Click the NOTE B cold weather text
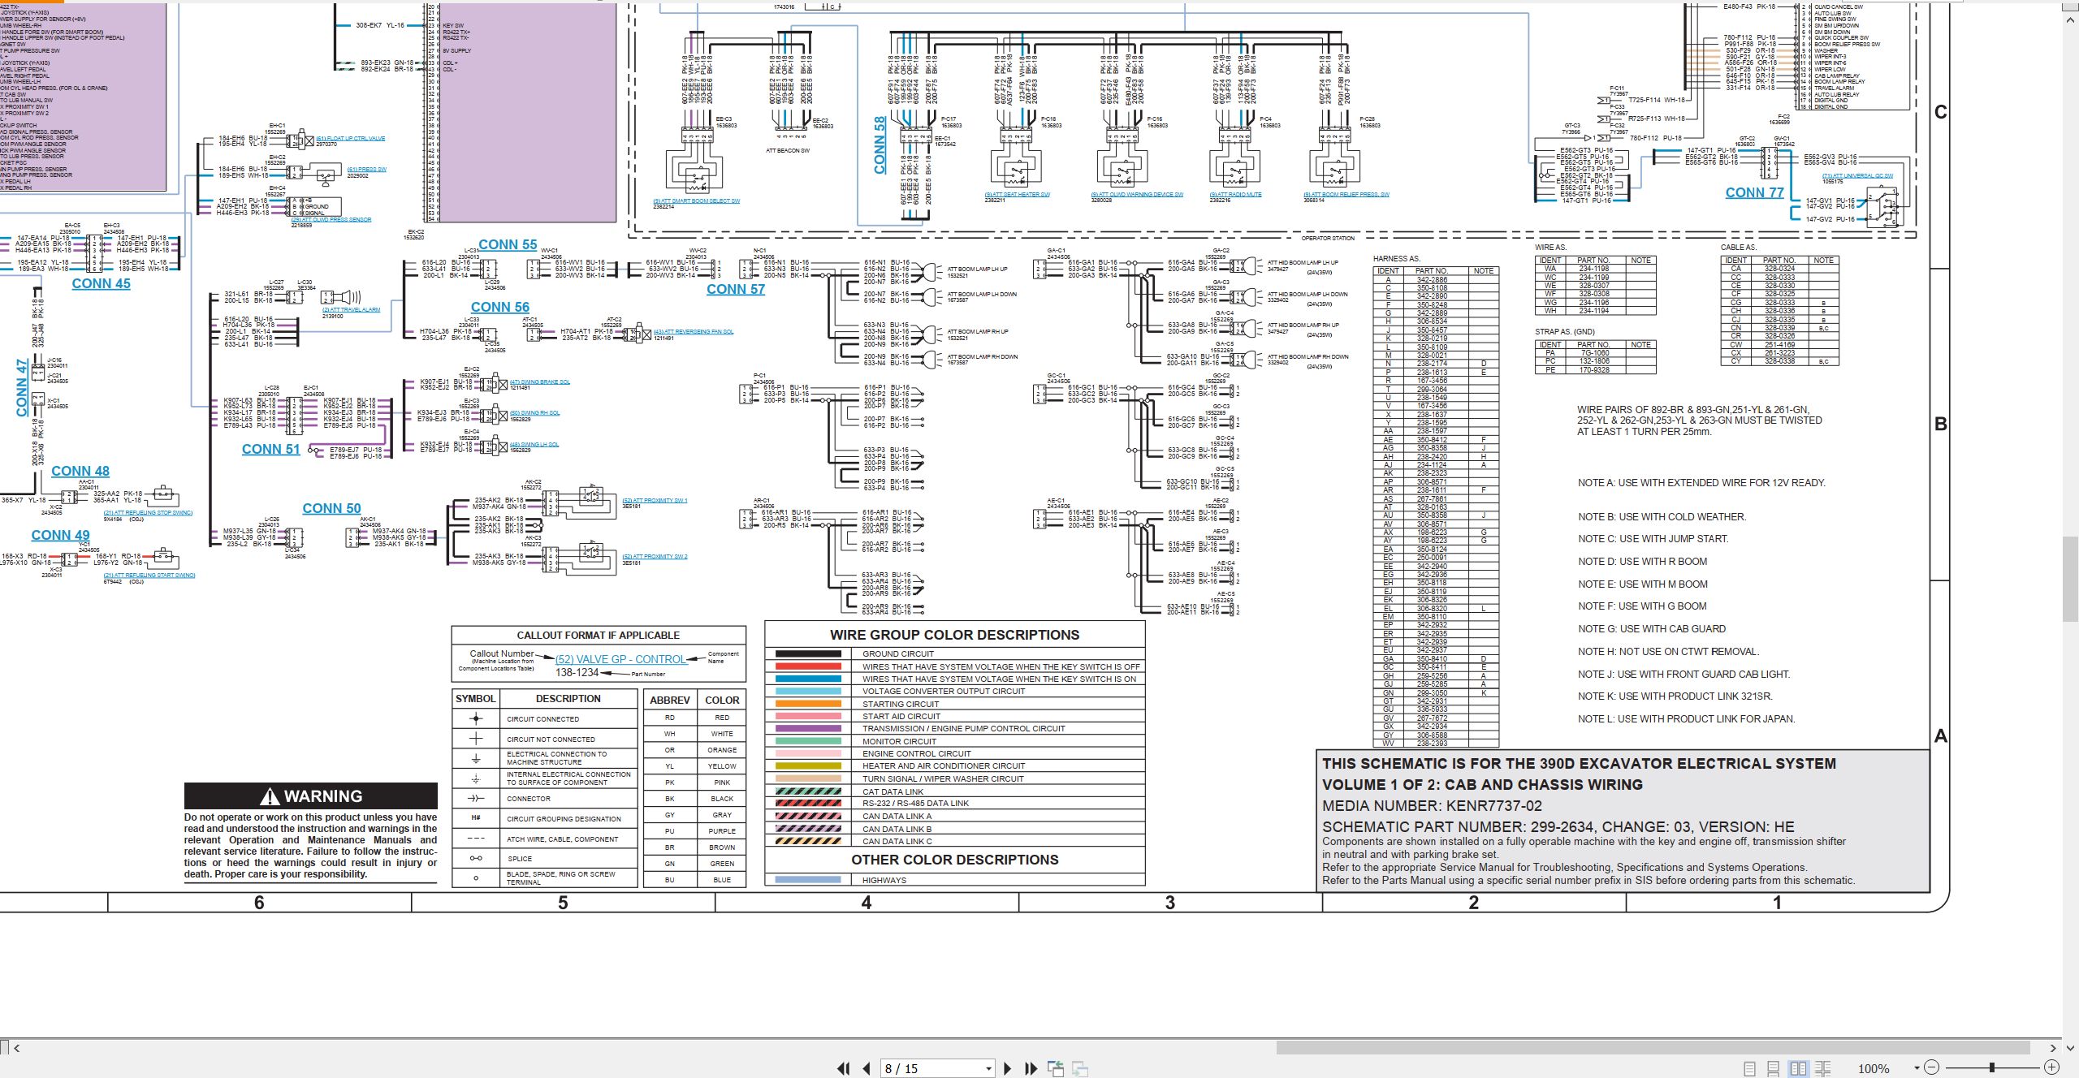The height and width of the screenshot is (1078, 2079). click(x=1662, y=516)
